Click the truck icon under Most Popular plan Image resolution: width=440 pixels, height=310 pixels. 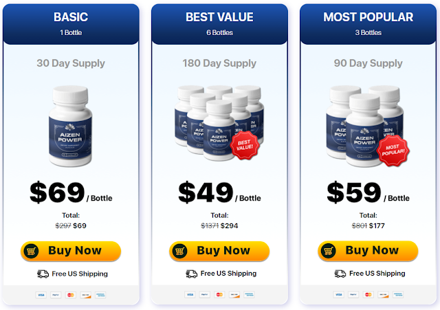(340, 274)
